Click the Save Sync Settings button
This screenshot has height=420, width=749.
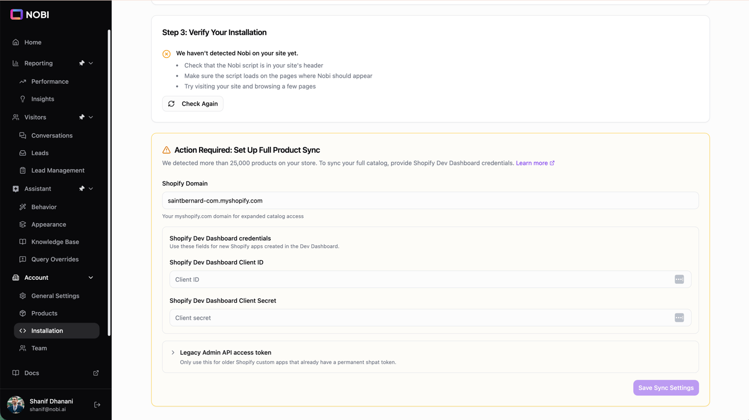(x=666, y=388)
